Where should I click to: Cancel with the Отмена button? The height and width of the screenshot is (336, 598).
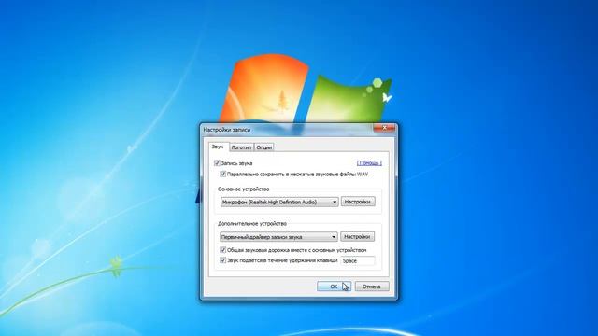[x=372, y=287]
